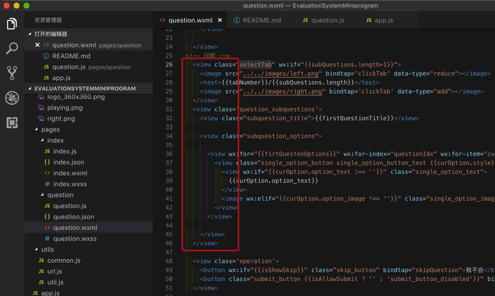Open README.md from open editors
This screenshot has height=296, width=495.
tap(89, 56)
